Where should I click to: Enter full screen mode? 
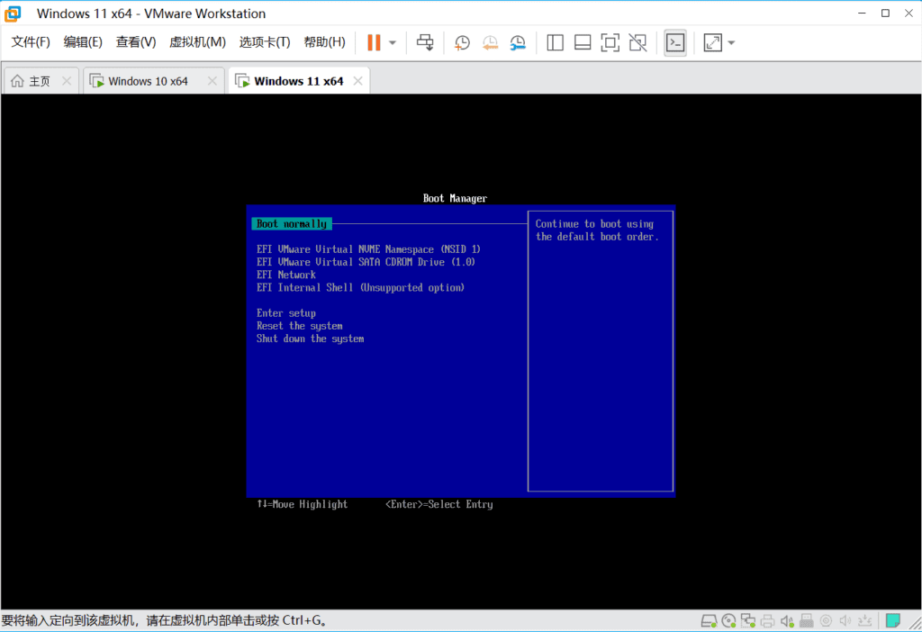click(x=610, y=42)
